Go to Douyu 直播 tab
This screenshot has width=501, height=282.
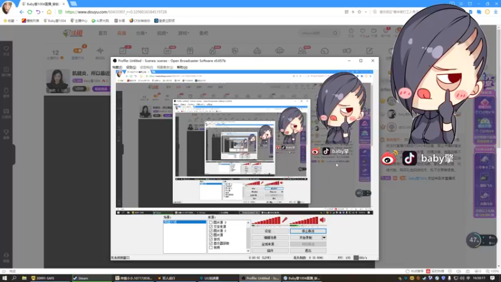(x=121, y=33)
